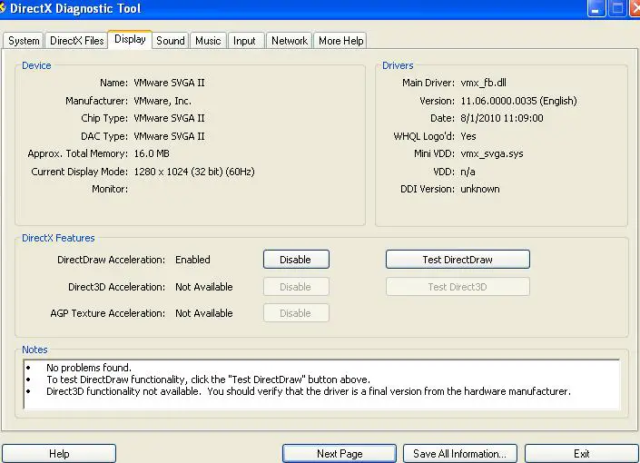Viewport: 640px width, 463px height.
Task: Switch to the Input tab
Action: tap(244, 41)
